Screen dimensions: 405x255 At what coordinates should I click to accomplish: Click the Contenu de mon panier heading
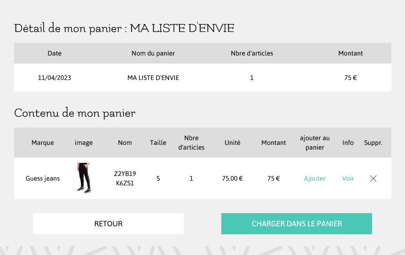coord(75,113)
